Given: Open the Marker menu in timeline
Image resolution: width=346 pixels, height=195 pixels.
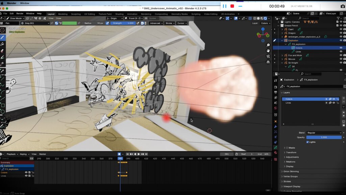Looking at the screenshot, I should pyautogui.click(x=42, y=154).
